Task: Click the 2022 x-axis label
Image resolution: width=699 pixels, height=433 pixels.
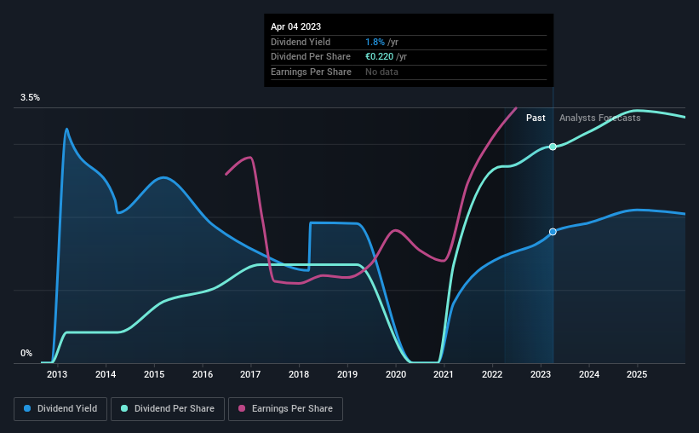Action: point(492,374)
